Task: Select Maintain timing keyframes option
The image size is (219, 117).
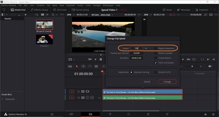Action: coord(131,72)
